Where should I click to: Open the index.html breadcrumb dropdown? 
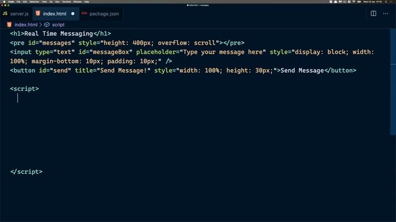[x=26, y=25]
